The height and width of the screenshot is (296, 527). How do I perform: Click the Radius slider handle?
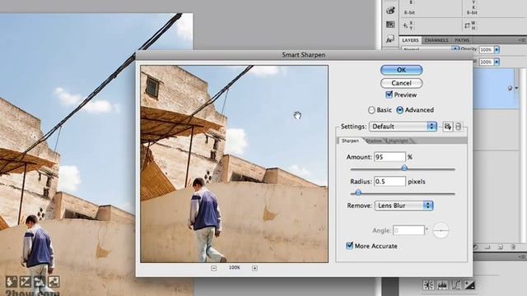click(x=358, y=192)
